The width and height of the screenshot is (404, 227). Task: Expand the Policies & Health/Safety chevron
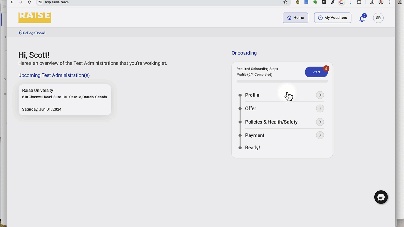pyautogui.click(x=320, y=122)
